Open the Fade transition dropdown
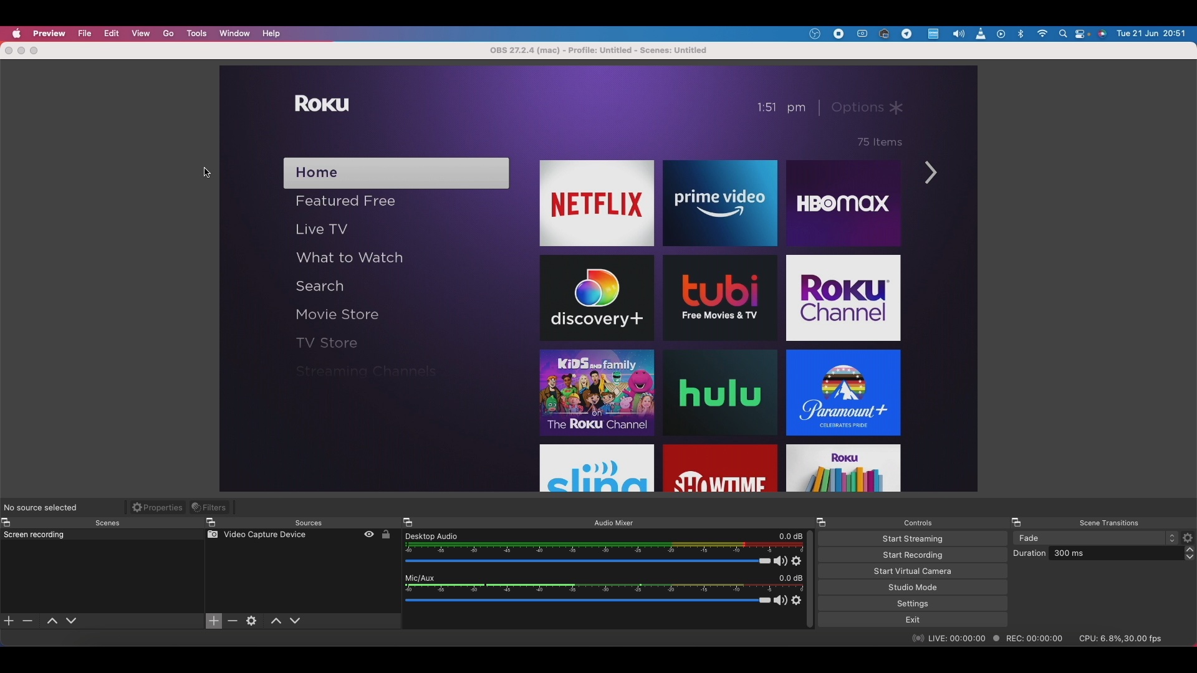1197x673 pixels. point(1096,538)
